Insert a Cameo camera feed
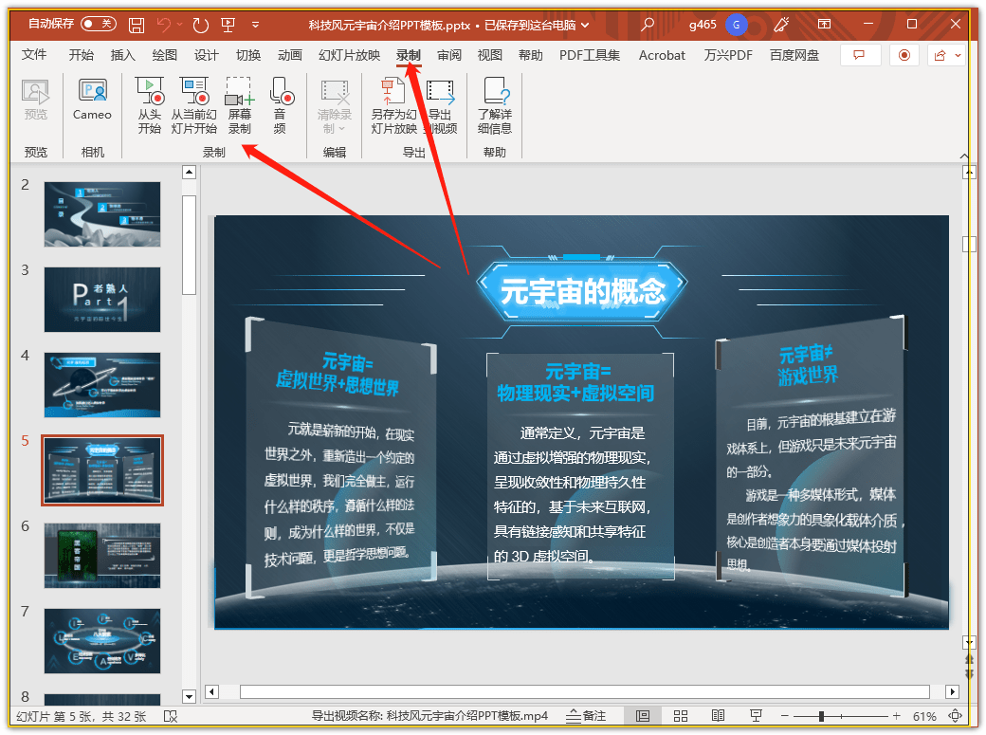The image size is (986, 735). click(92, 101)
